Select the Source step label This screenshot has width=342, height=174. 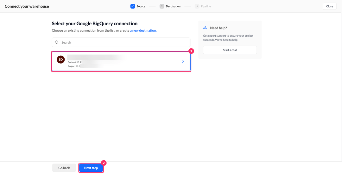(x=141, y=6)
